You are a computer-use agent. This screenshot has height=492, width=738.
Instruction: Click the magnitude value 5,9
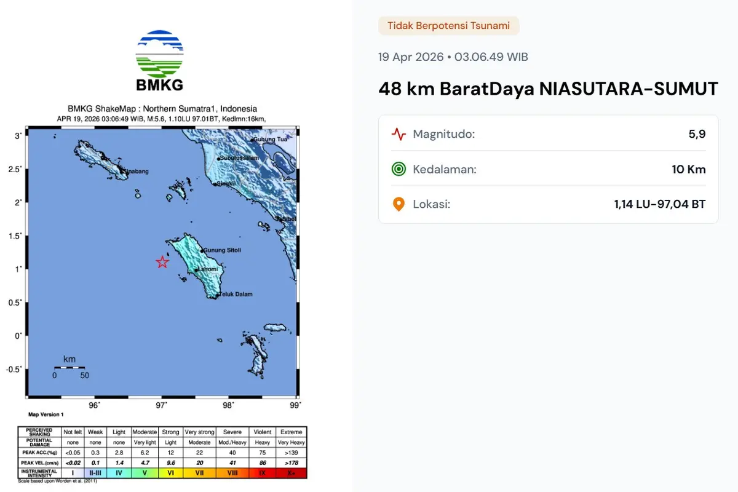697,134
